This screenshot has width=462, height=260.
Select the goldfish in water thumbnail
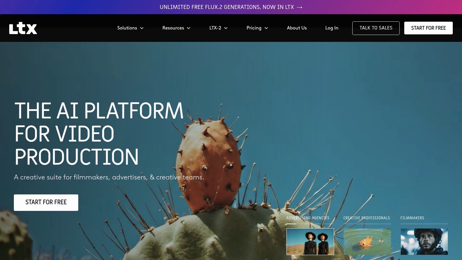(367, 242)
